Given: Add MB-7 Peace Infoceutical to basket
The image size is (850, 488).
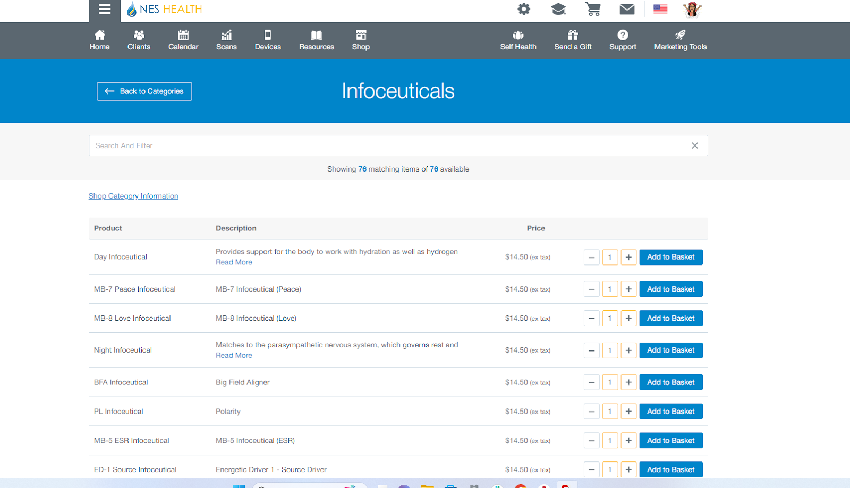Looking at the screenshot, I should (x=671, y=289).
